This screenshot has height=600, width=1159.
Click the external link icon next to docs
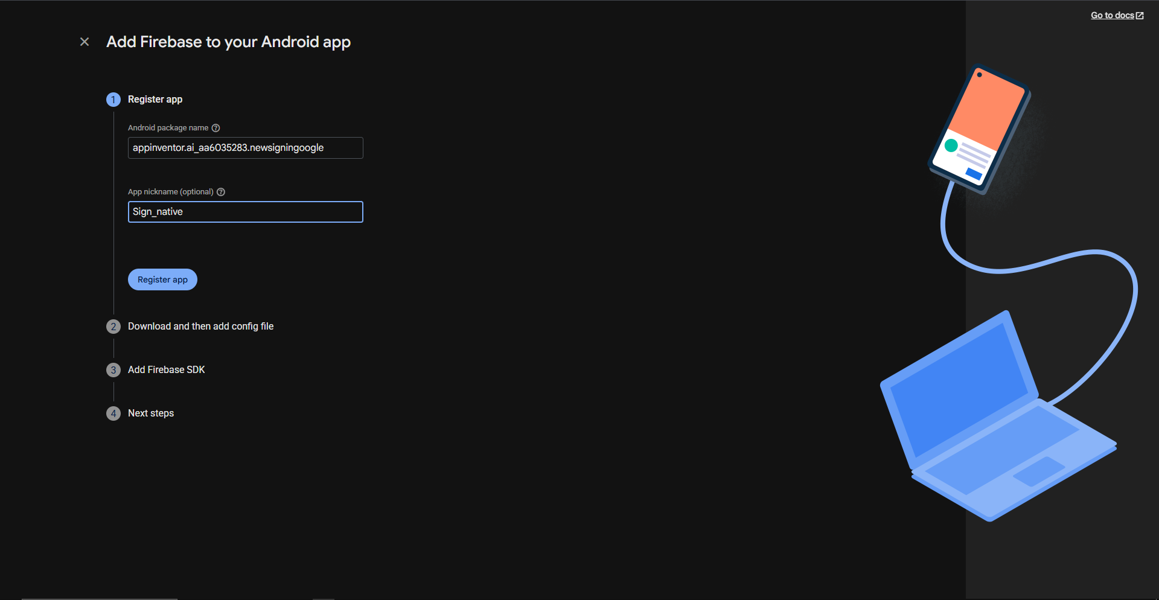1140,16
